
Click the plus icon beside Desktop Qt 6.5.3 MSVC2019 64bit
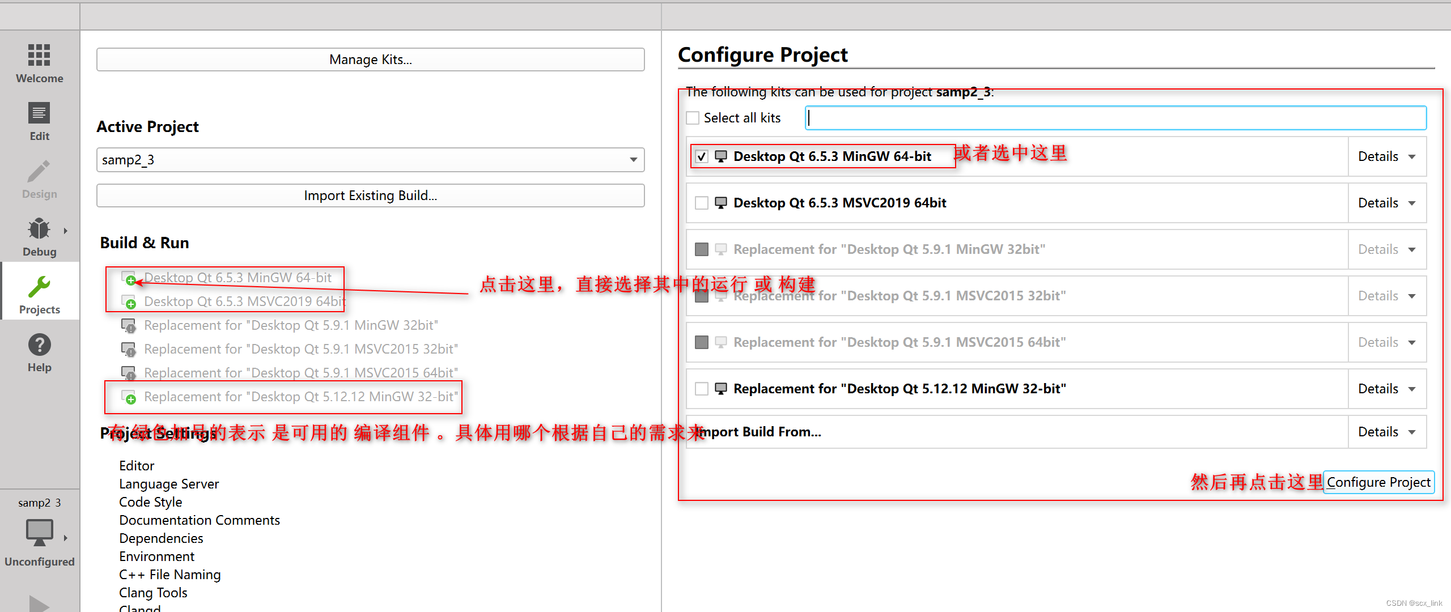click(x=129, y=302)
